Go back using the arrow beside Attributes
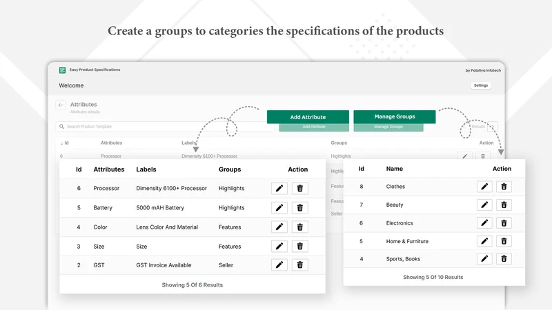Viewport: 552px width, 310px height. [x=61, y=105]
